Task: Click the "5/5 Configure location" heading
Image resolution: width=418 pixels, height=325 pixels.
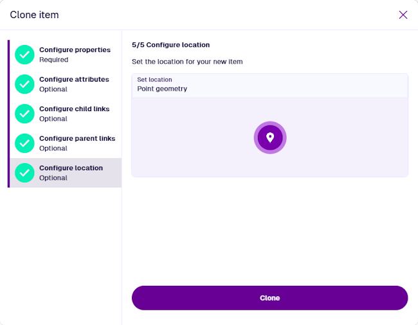Action: coord(170,45)
